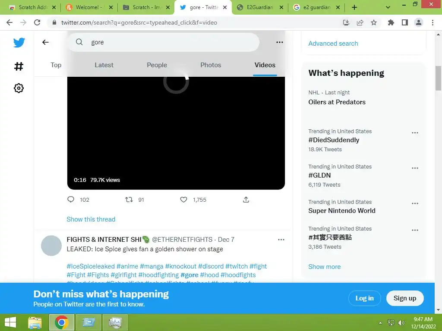Click retweet icon with 91 retweets
The image size is (442, 331).
129,200
